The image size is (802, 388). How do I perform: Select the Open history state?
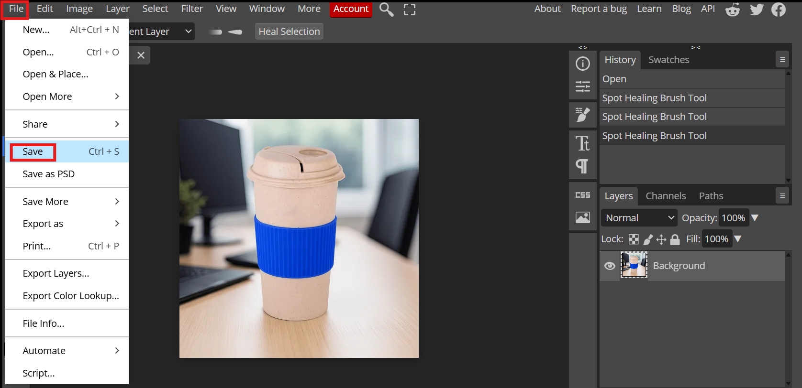pyautogui.click(x=692, y=79)
